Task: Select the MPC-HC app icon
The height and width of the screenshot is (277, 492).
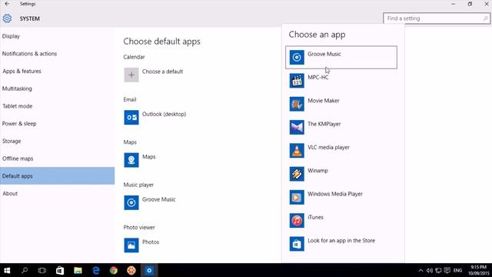Action: tap(297, 80)
